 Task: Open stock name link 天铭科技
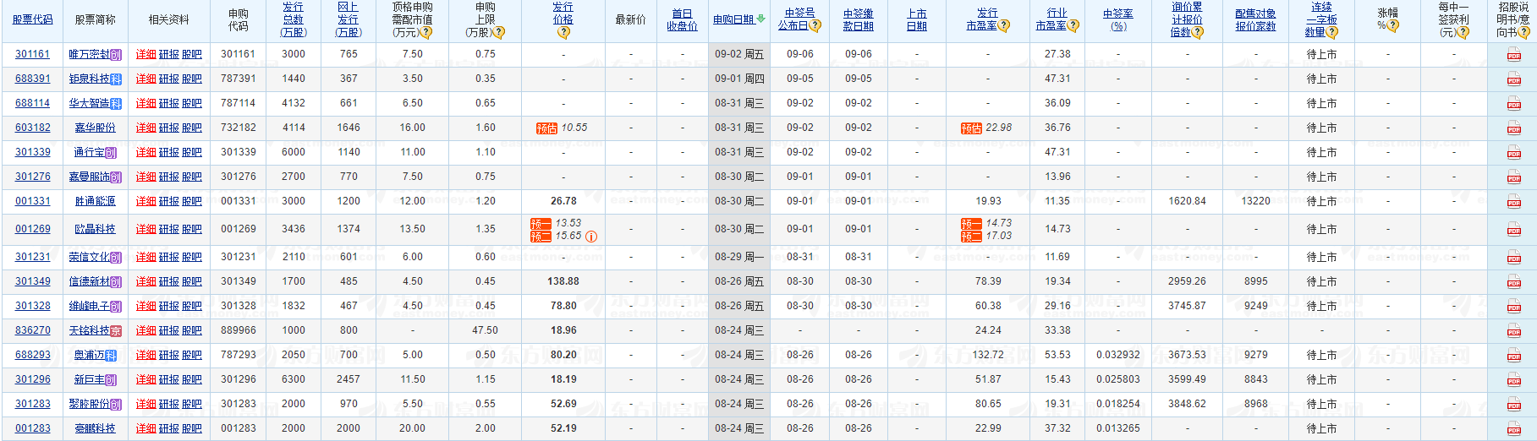[90, 330]
